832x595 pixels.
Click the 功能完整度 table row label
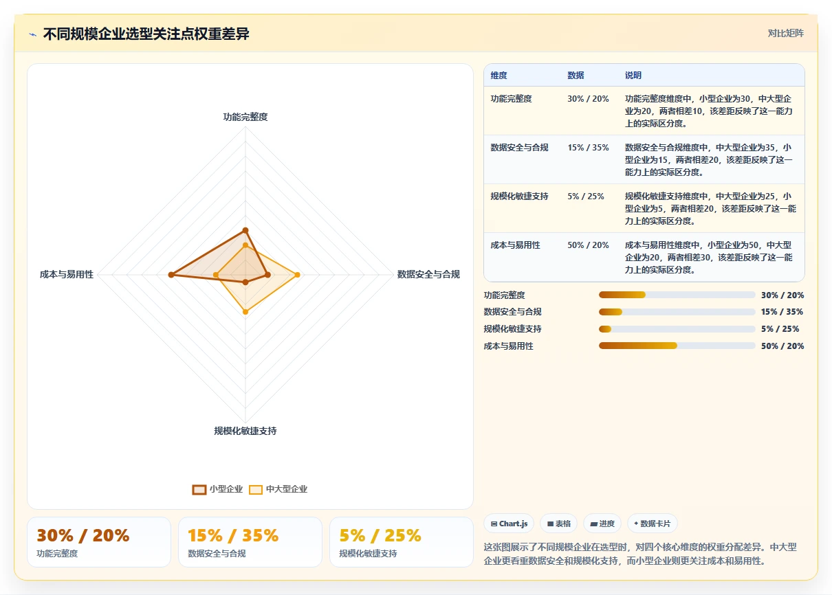tap(512, 99)
